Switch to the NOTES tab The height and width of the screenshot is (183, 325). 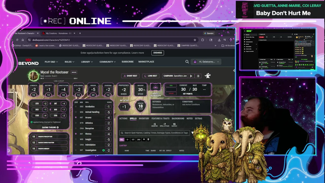[x=189, y=118]
